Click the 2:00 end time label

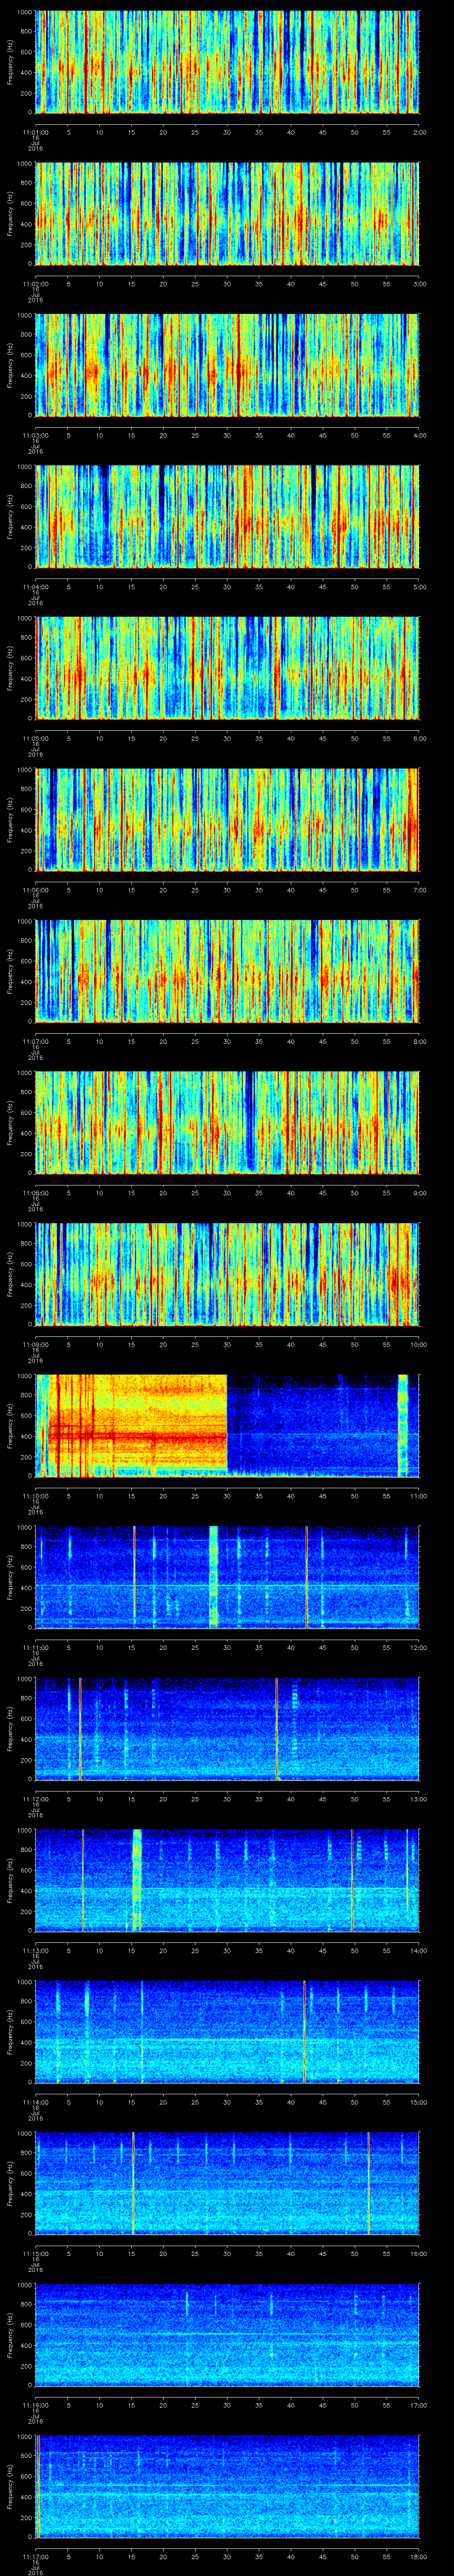420,132
